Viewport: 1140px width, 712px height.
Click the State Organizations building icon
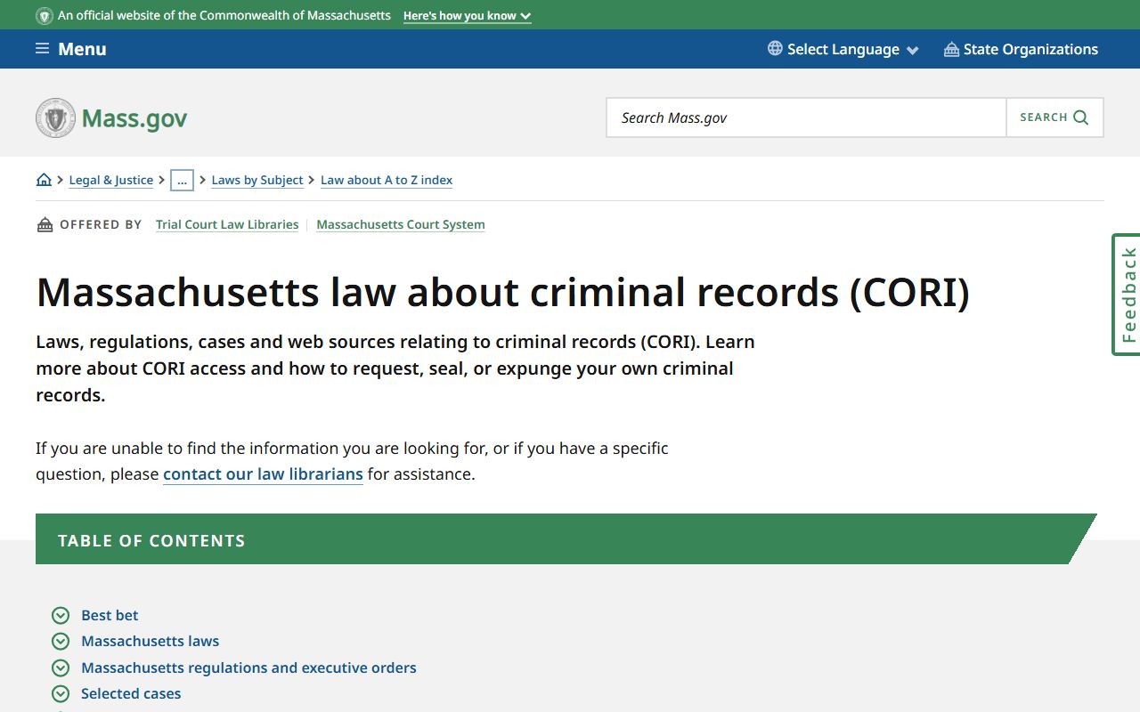(951, 49)
